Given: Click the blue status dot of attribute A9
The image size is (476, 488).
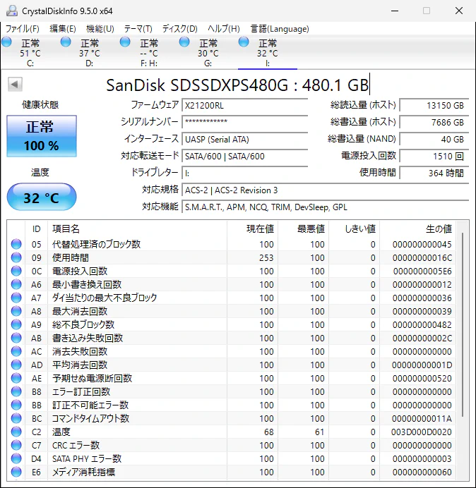Looking at the screenshot, I should (16, 324).
